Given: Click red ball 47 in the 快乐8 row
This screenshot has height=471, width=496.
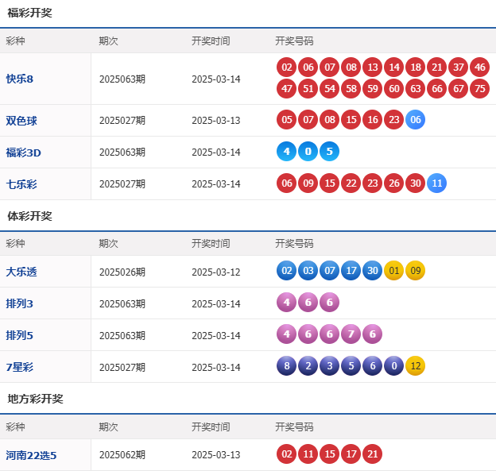Looking at the screenshot, I should point(287,88).
